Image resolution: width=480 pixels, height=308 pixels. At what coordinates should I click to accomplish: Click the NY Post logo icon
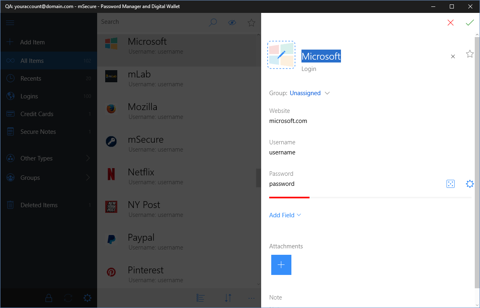click(111, 207)
